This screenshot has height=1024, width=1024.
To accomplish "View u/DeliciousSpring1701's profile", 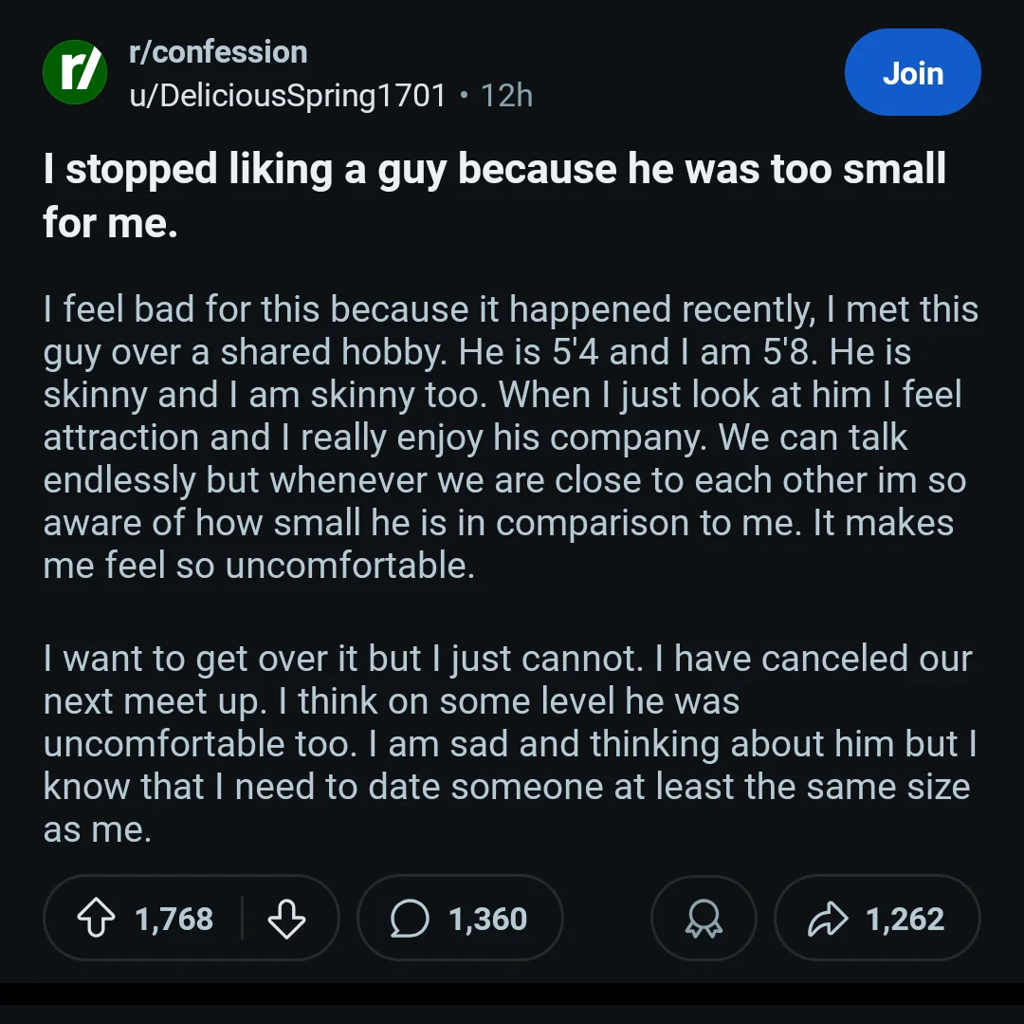I will click(x=287, y=95).
